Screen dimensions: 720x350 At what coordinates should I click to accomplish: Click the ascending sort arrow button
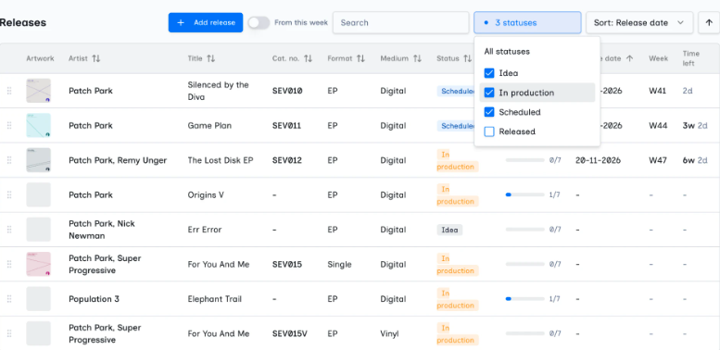[709, 22]
